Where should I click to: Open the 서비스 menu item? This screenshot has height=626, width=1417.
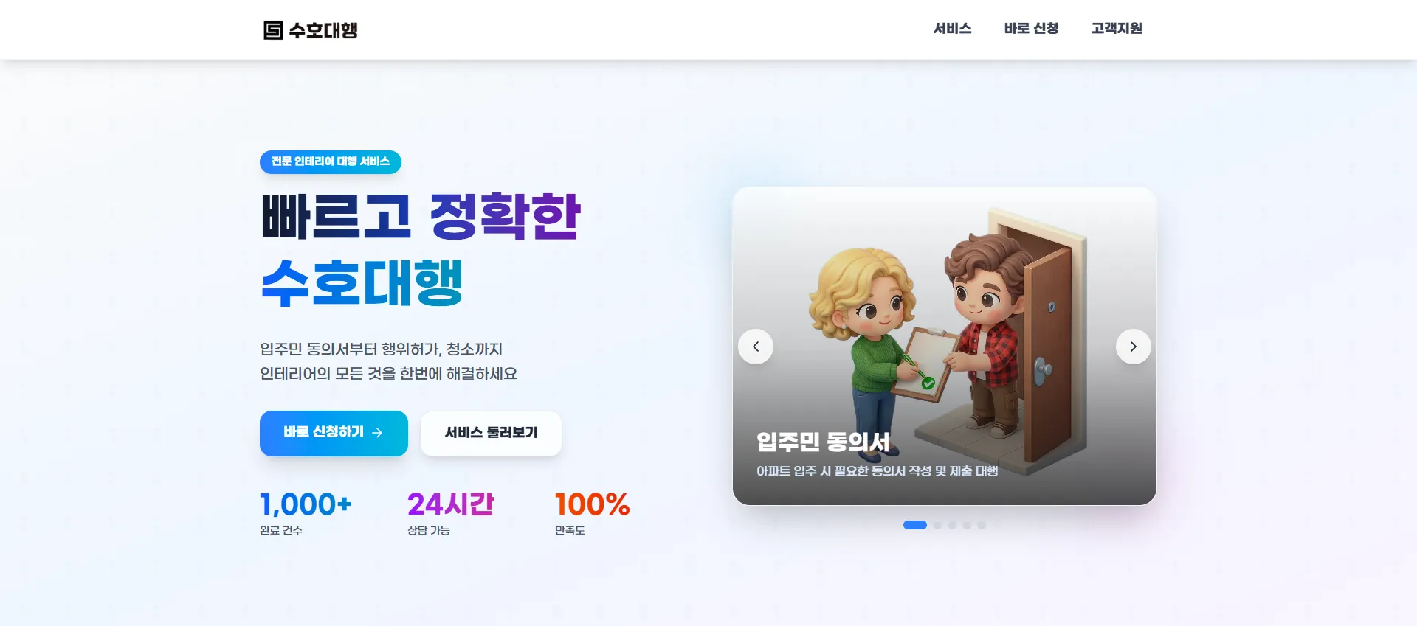[952, 29]
